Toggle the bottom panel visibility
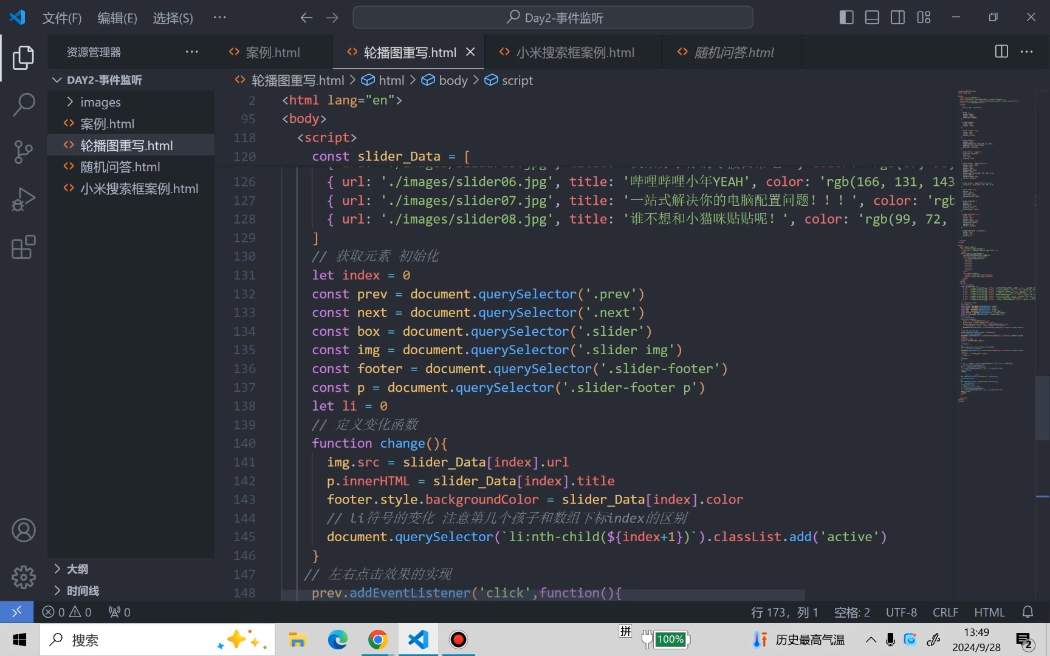This screenshot has width=1050, height=656. [872, 17]
